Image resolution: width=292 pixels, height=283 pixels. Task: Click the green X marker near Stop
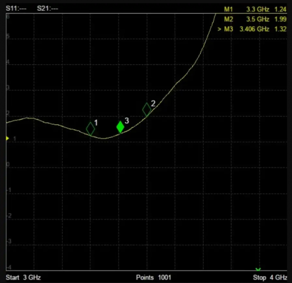[258, 269]
